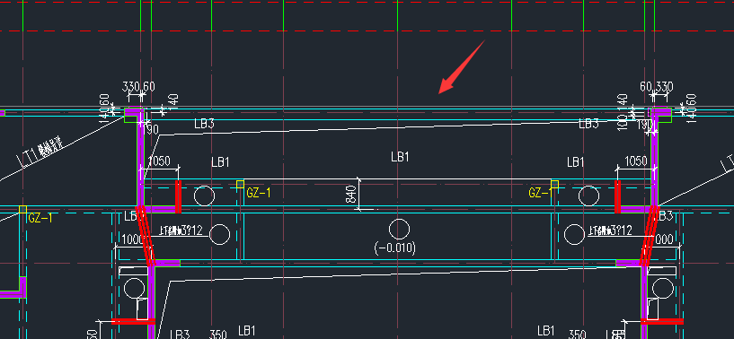
Task: Click the yellow square beside left-center GZ-1
Action: [240, 184]
